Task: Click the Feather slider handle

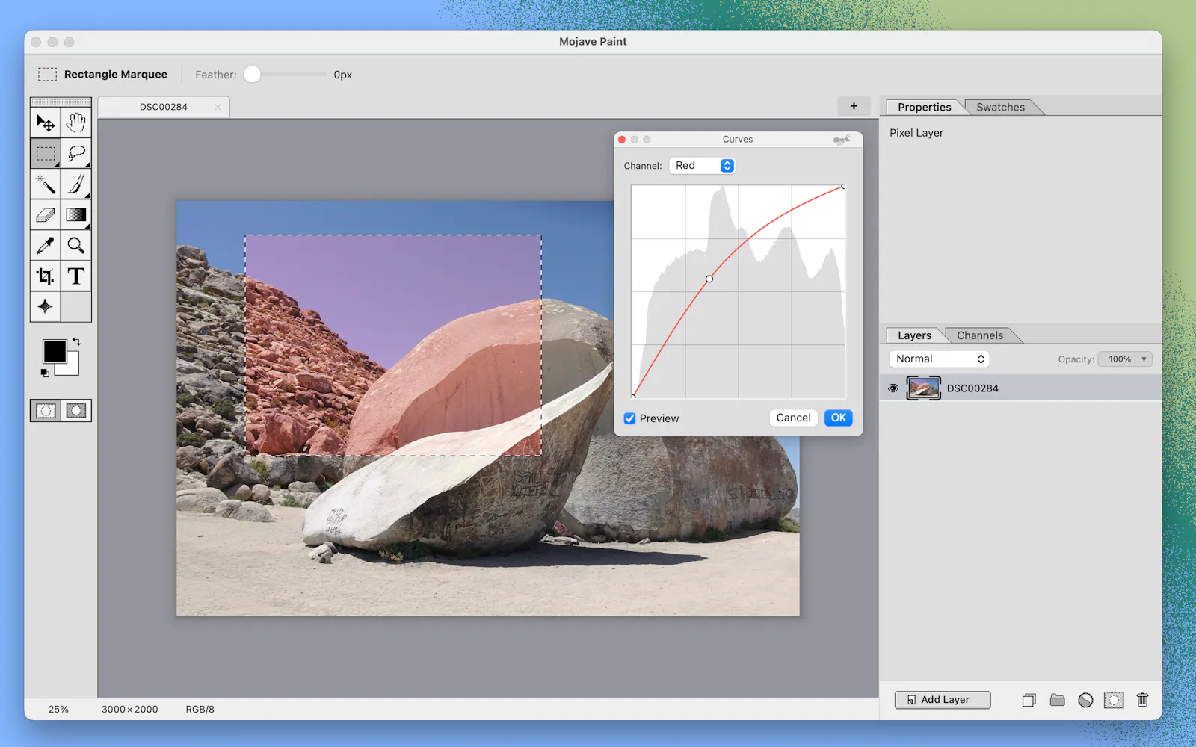Action: [x=253, y=75]
